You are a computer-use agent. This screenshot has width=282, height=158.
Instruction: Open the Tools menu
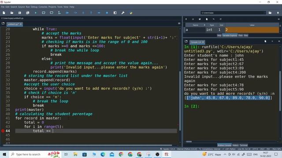point(60,7)
